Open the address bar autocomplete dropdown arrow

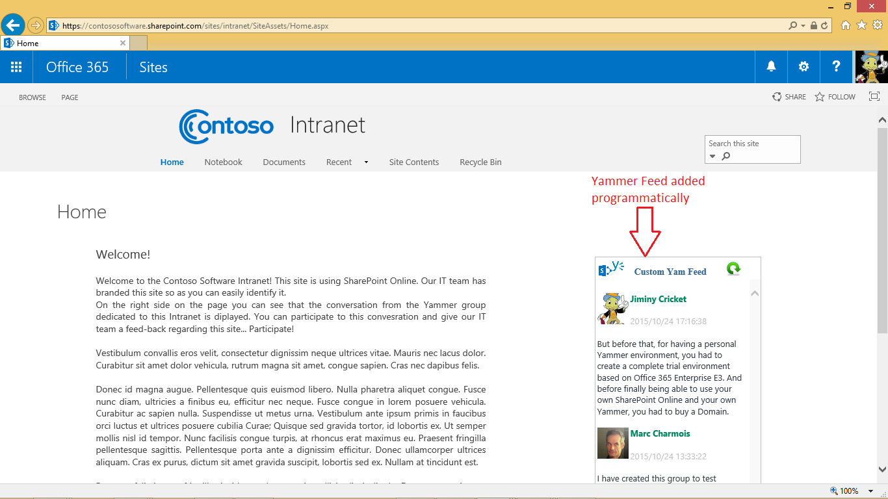[x=803, y=26]
